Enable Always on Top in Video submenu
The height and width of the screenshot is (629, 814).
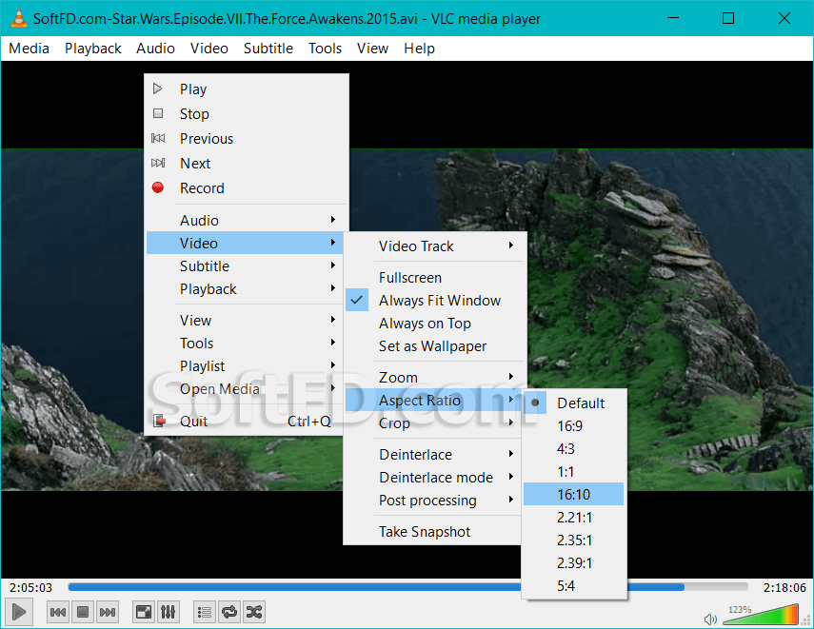coord(435,323)
